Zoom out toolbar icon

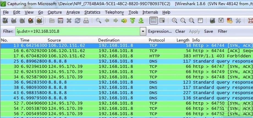pyautogui.click(x=183, y=21)
